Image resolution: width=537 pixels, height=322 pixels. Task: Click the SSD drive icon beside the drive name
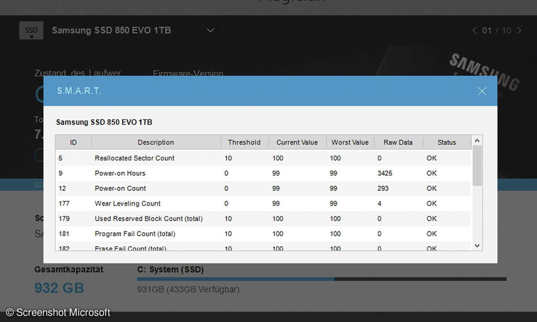point(31,30)
